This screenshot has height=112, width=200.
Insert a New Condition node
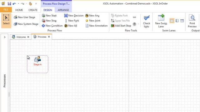click(x=52, y=26)
